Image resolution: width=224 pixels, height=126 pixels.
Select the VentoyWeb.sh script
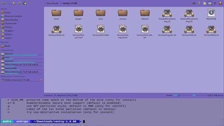coord(211,31)
